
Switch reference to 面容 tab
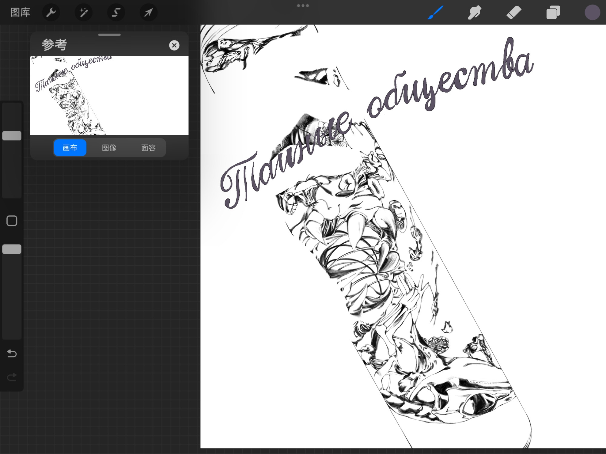(x=148, y=148)
